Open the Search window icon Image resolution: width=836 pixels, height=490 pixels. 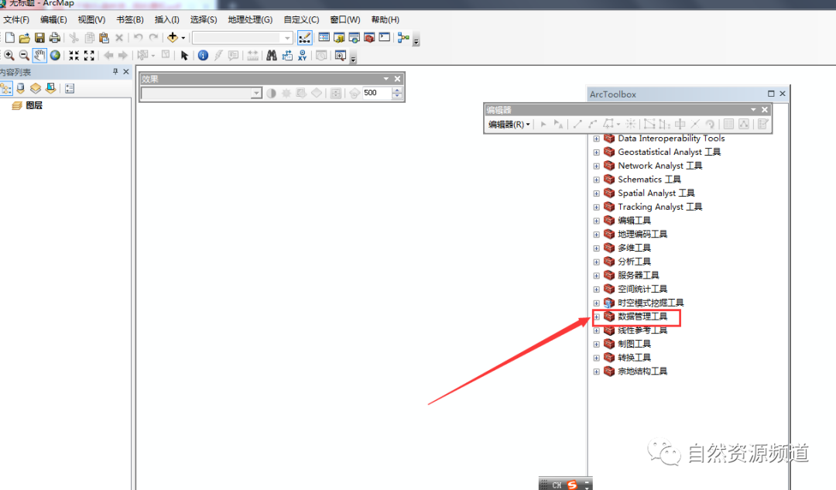[354, 37]
